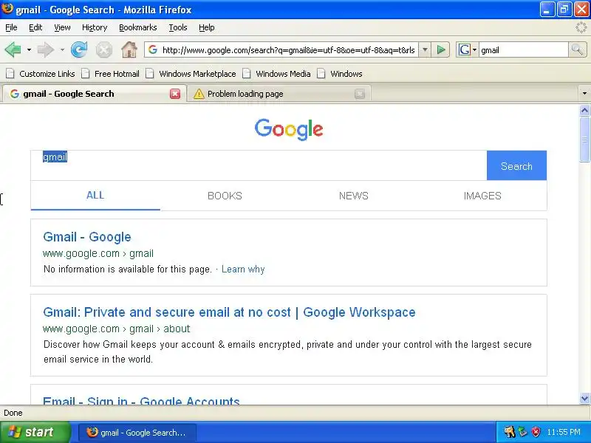The height and width of the screenshot is (443, 591).
Task: Open the Help menu
Action: [x=207, y=27]
